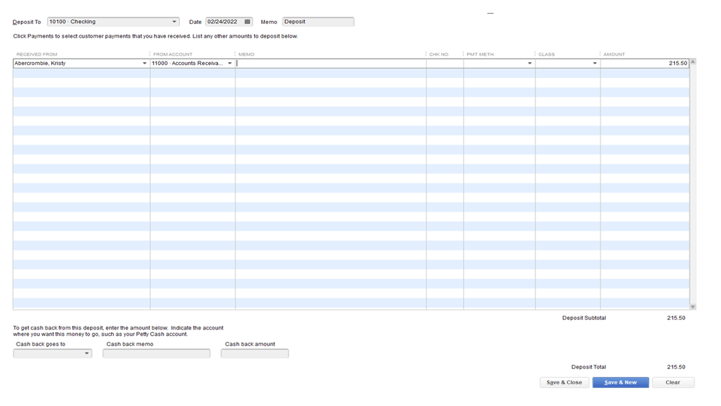Click the Pmt Meth. column header
This screenshot has height=406, width=721.
point(481,54)
